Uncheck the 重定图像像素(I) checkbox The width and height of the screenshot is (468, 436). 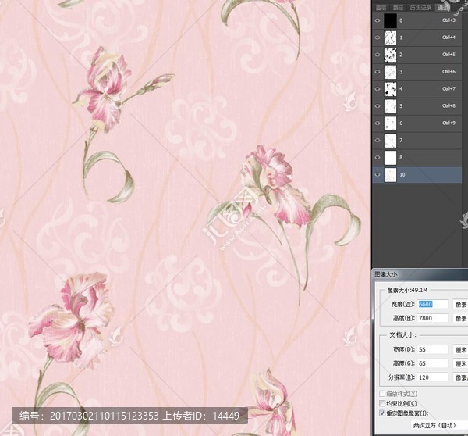[382, 413]
